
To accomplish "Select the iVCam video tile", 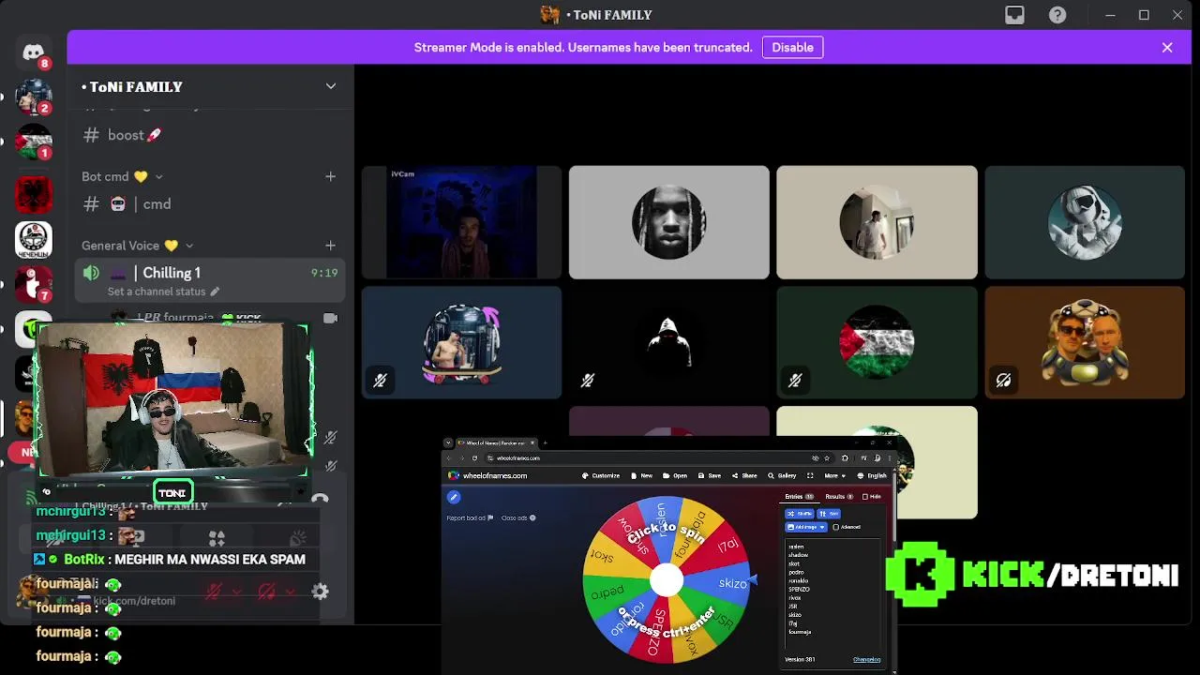I will (x=461, y=222).
